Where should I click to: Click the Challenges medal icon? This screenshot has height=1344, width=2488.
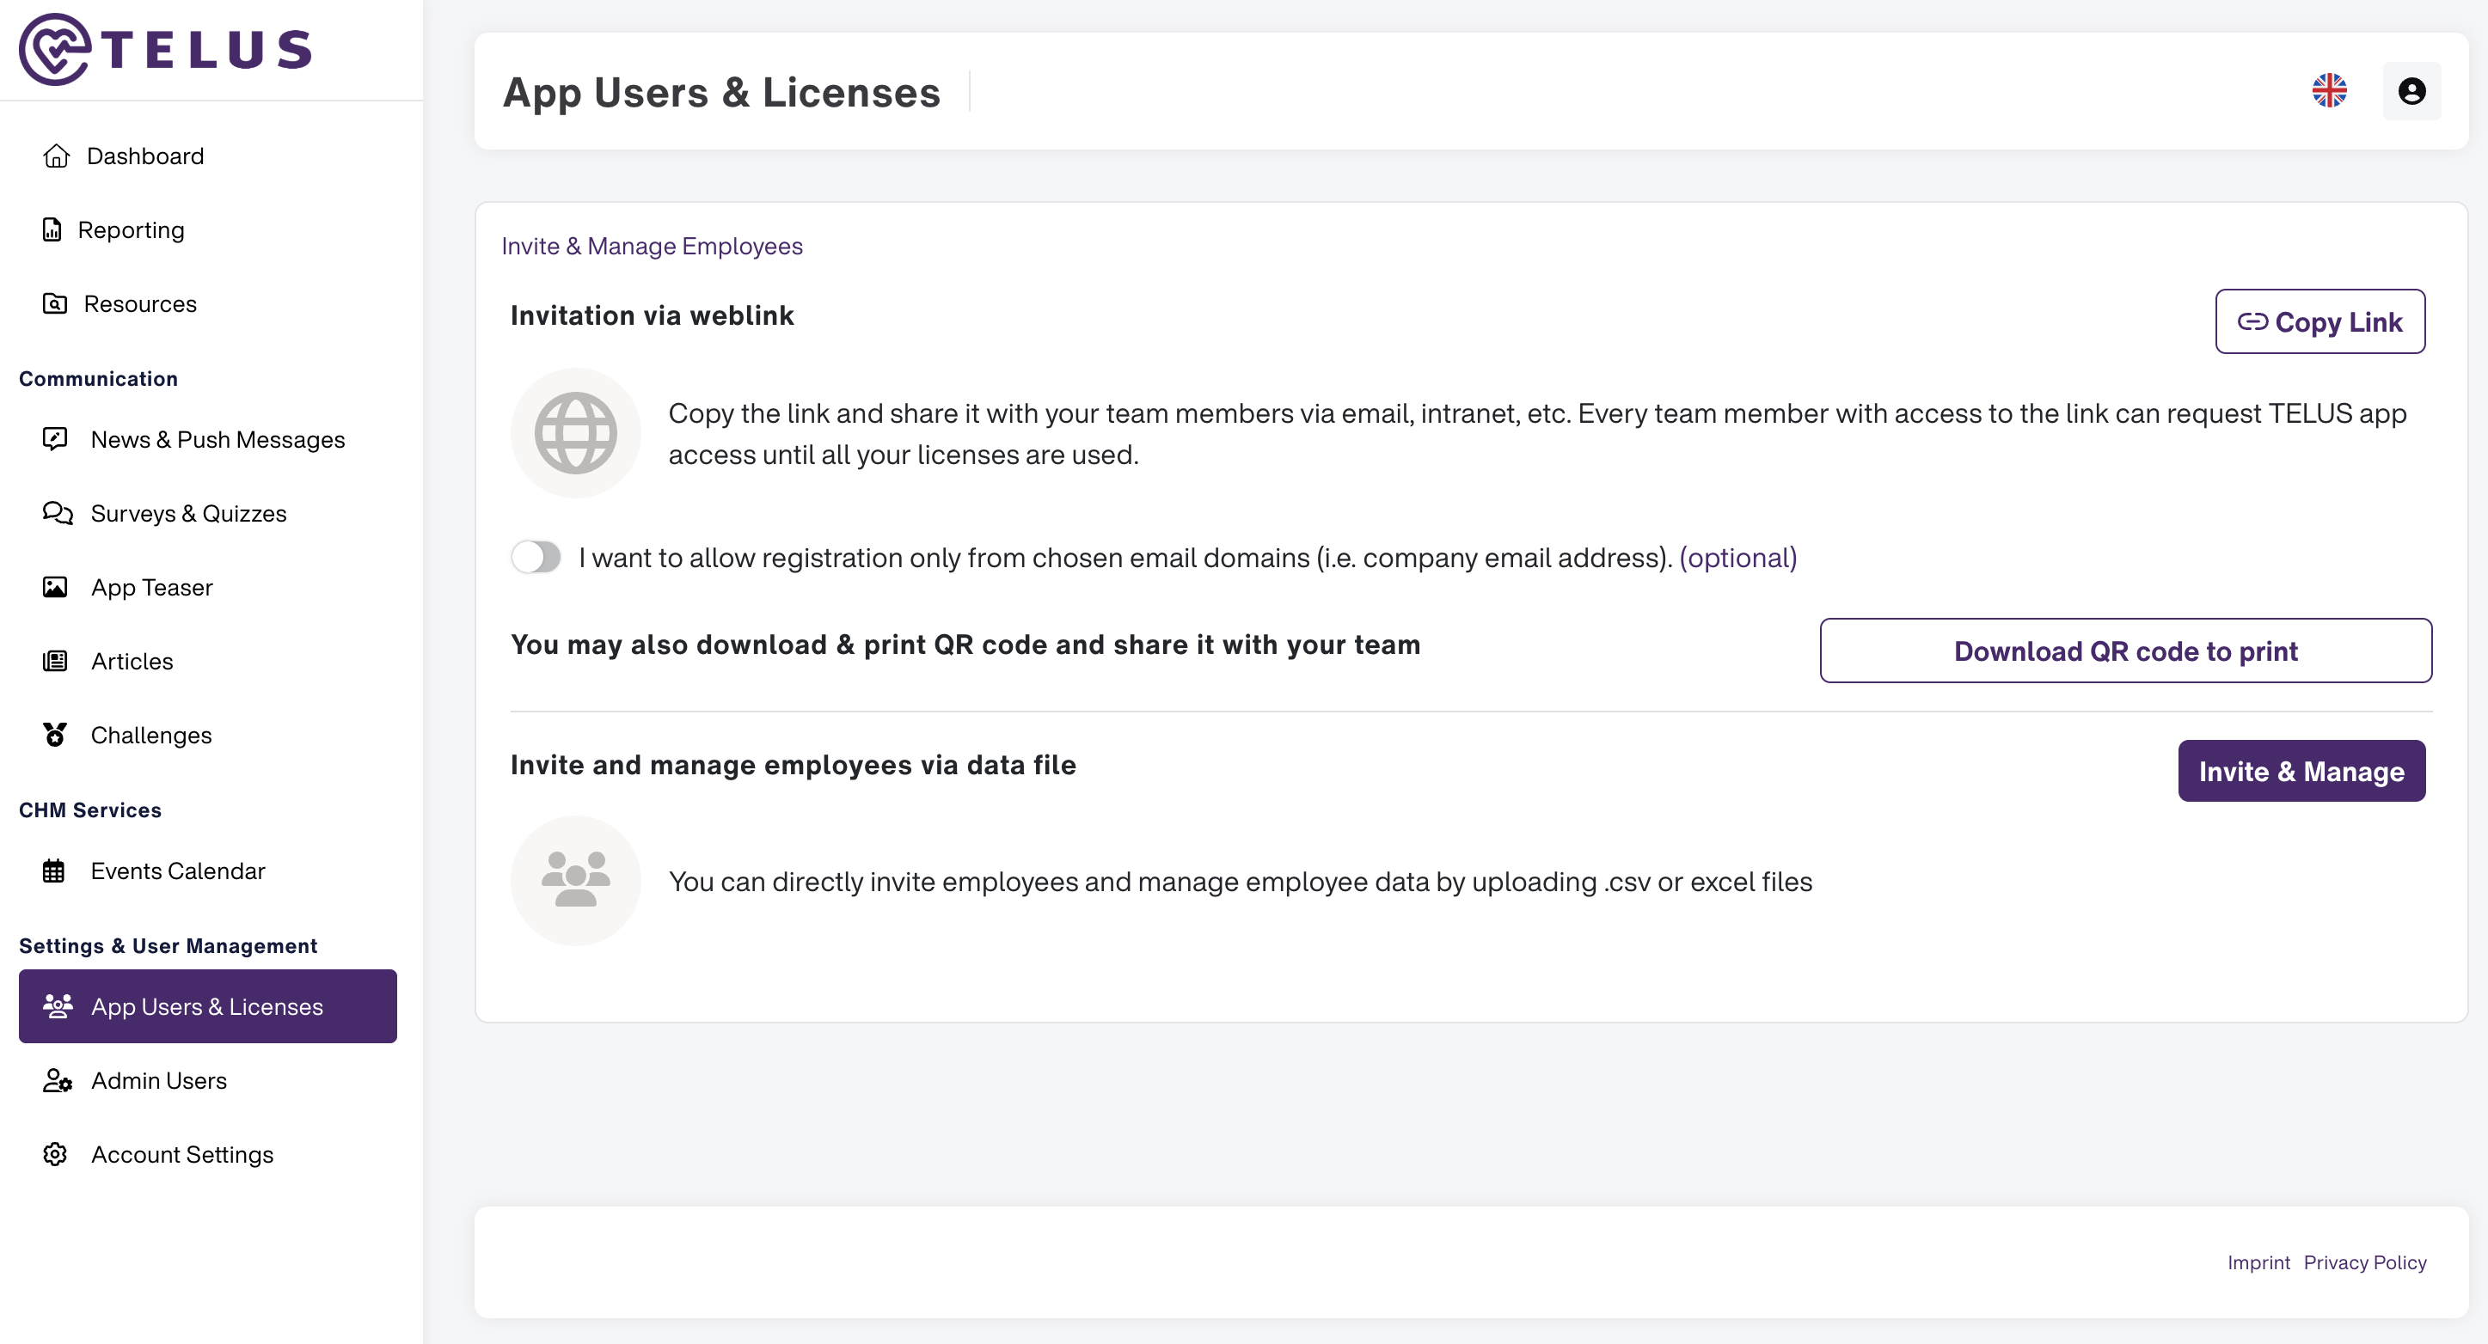pos(55,735)
